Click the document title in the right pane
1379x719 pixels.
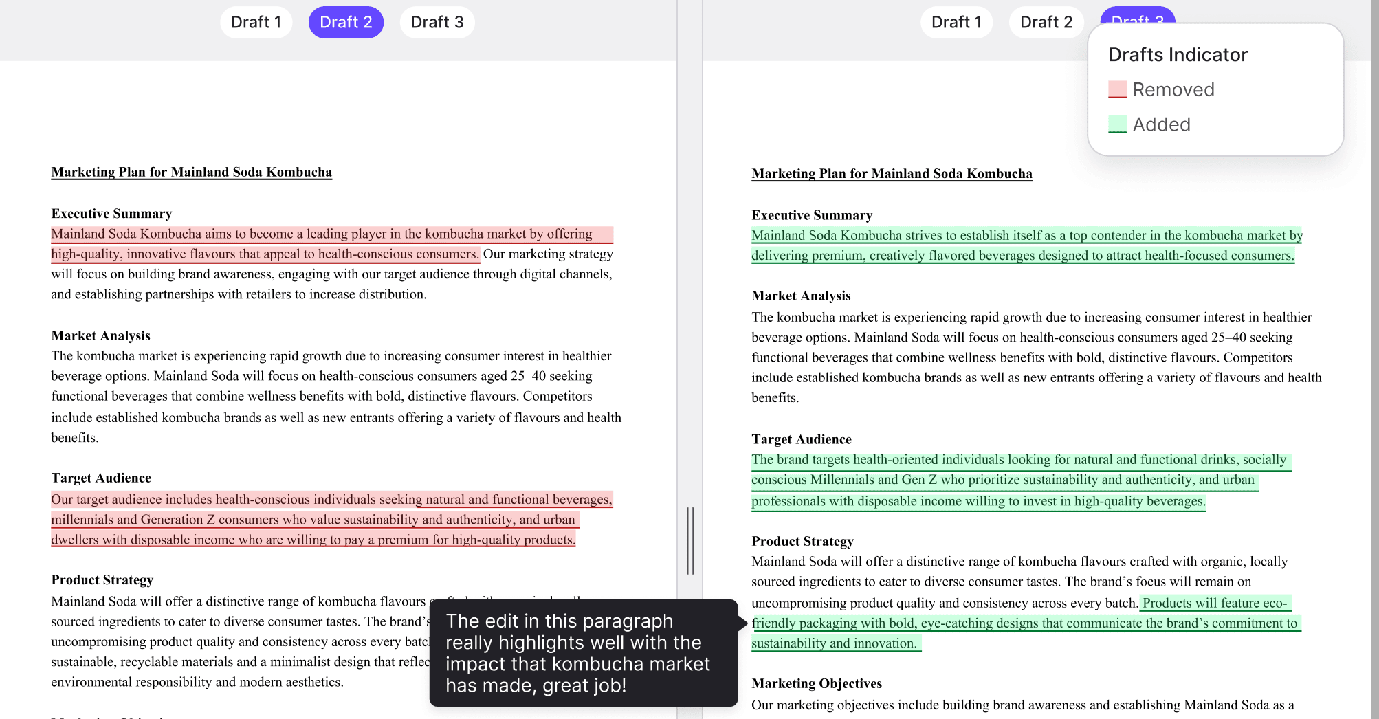(892, 173)
